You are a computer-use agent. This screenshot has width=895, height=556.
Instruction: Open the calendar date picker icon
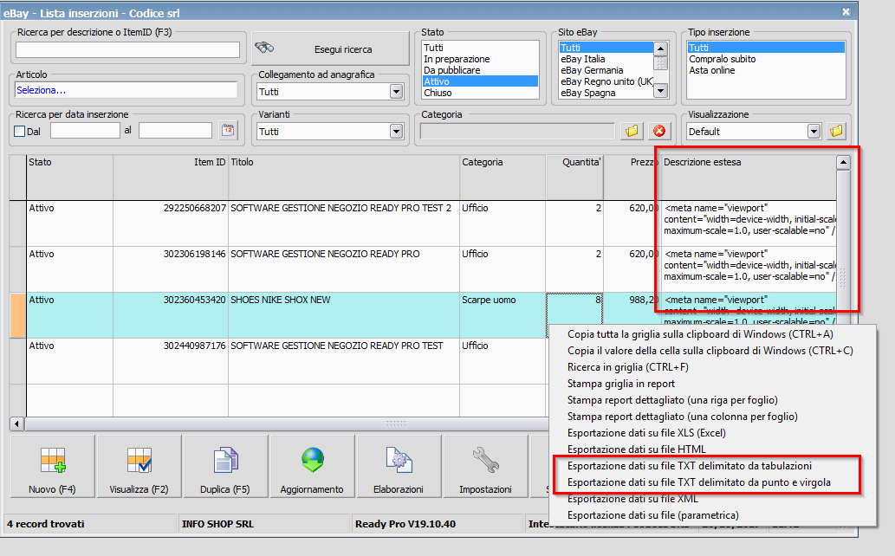[x=228, y=131]
